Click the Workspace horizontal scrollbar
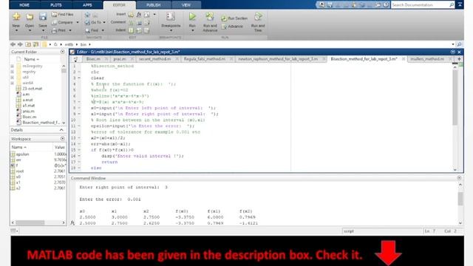The width and height of the screenshot is (473, 266). pyautogui.click(x=30, y=222)
